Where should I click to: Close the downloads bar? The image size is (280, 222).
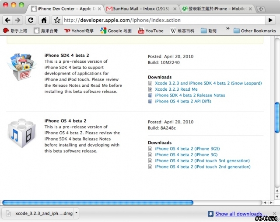tap(274, 213)
